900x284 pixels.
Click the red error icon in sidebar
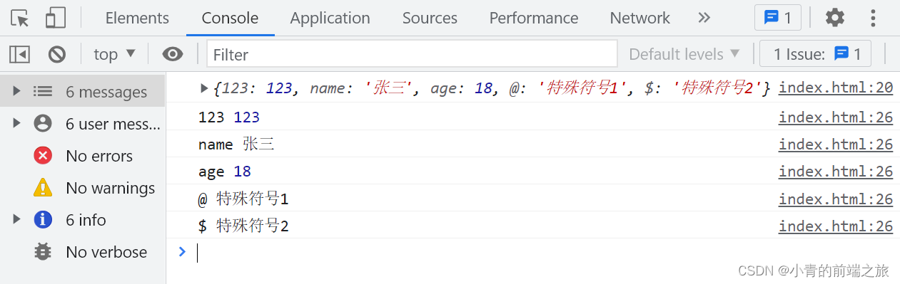coord(43,155)
